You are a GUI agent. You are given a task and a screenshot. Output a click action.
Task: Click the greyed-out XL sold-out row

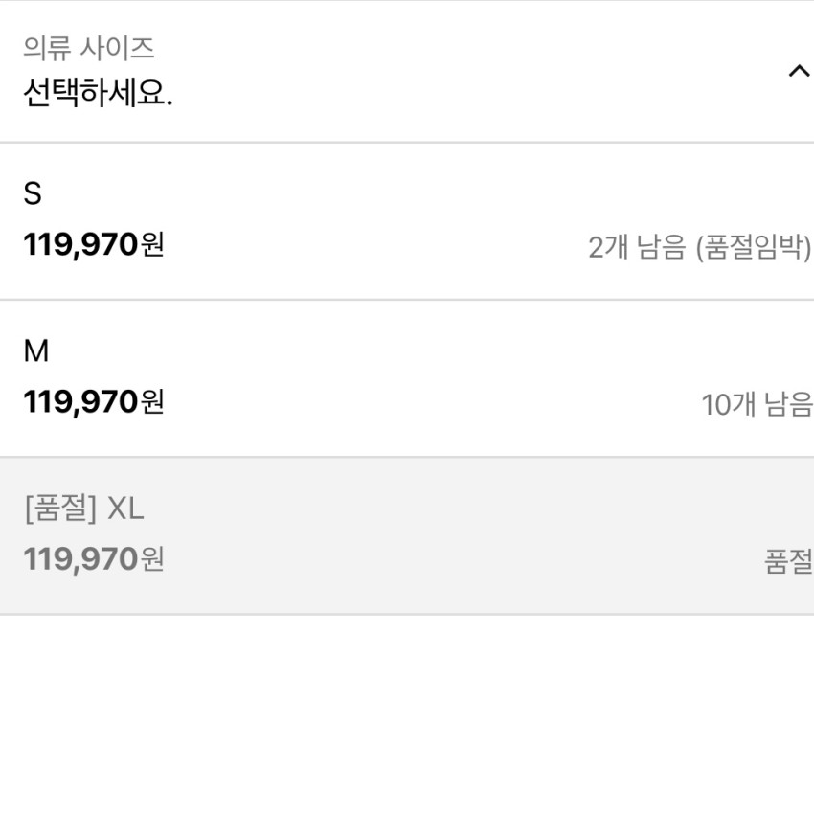click(x=406, y=535)
